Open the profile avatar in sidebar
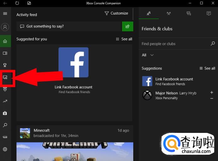 point(5,27)
